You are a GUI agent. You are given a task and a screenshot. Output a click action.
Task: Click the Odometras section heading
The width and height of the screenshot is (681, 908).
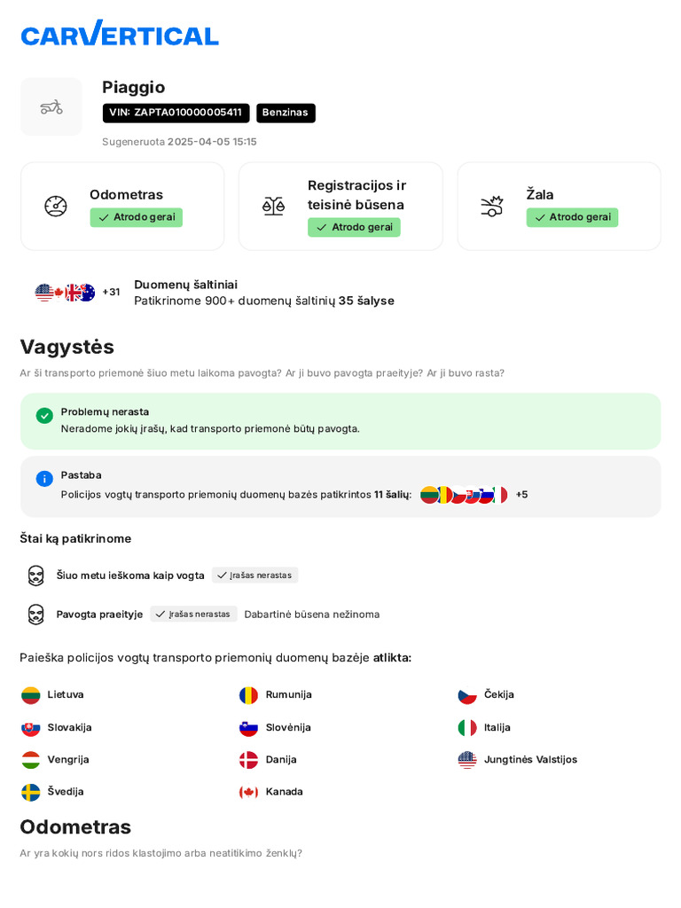(x=75, y=826)
